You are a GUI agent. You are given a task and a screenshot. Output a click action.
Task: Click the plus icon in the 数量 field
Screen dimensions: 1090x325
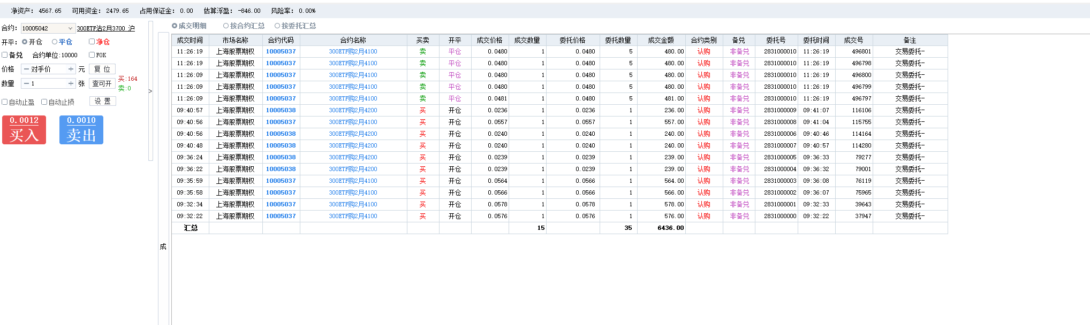71,83
